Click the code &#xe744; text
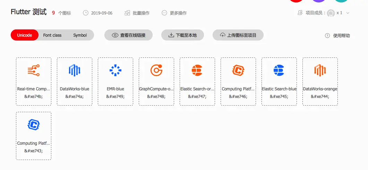 point(320,97)
